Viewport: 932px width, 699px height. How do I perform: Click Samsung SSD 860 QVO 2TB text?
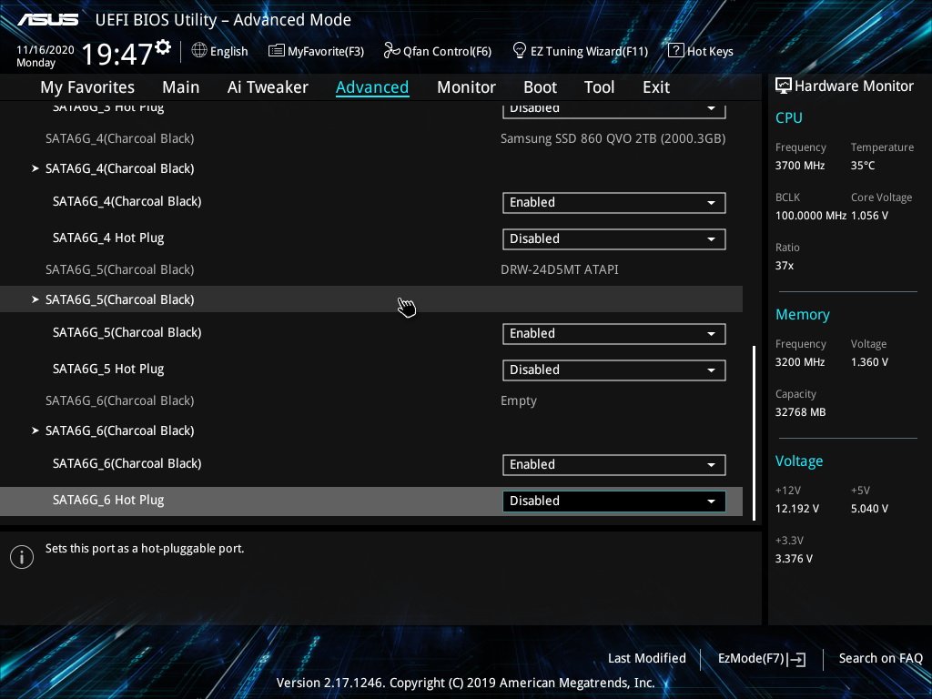pos(613,139)
